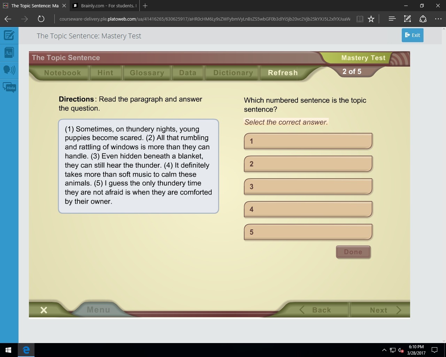Switch to the Brainly.com tab
446x357 pixels.
tap(105, 6)
